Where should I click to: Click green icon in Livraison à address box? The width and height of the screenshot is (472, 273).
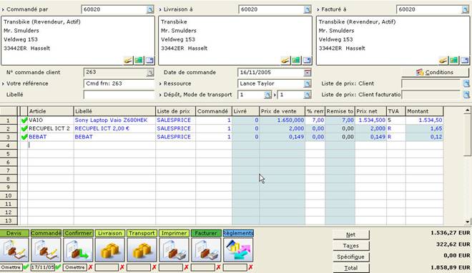pos(296,61)
